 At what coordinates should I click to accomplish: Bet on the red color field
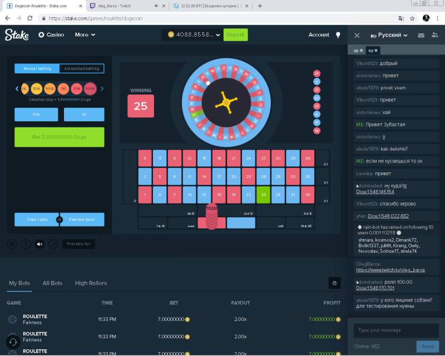[212, 223]
